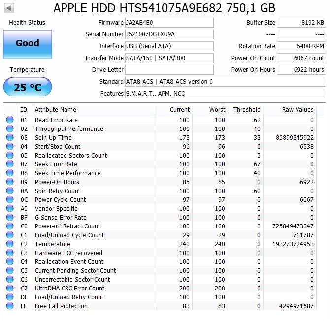Click the UltraDMA CRC Error Count name
The height and width of the screenshot is (321, 330).
click(x=69, y=288)
